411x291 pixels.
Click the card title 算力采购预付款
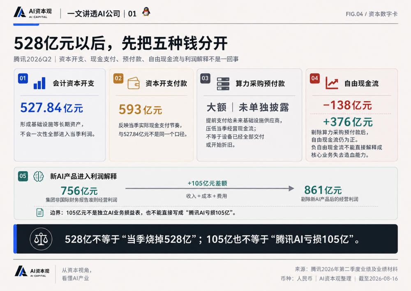pos(260,84)
